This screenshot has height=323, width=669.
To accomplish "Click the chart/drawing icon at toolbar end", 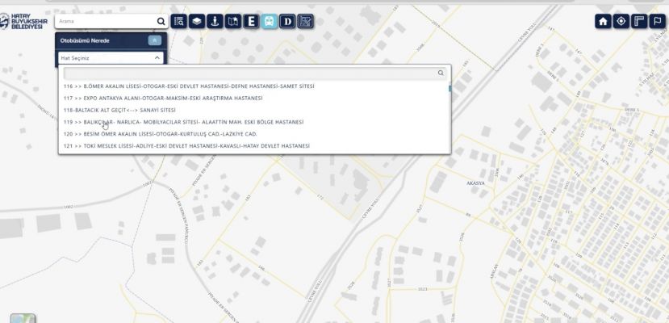I will [305, 22].
